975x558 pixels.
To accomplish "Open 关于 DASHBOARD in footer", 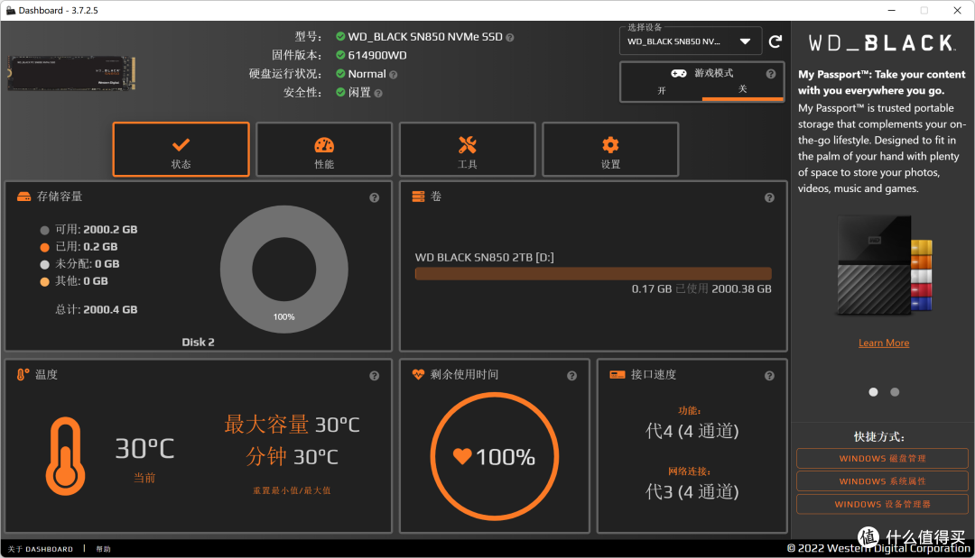I will (x=41, y=549).
